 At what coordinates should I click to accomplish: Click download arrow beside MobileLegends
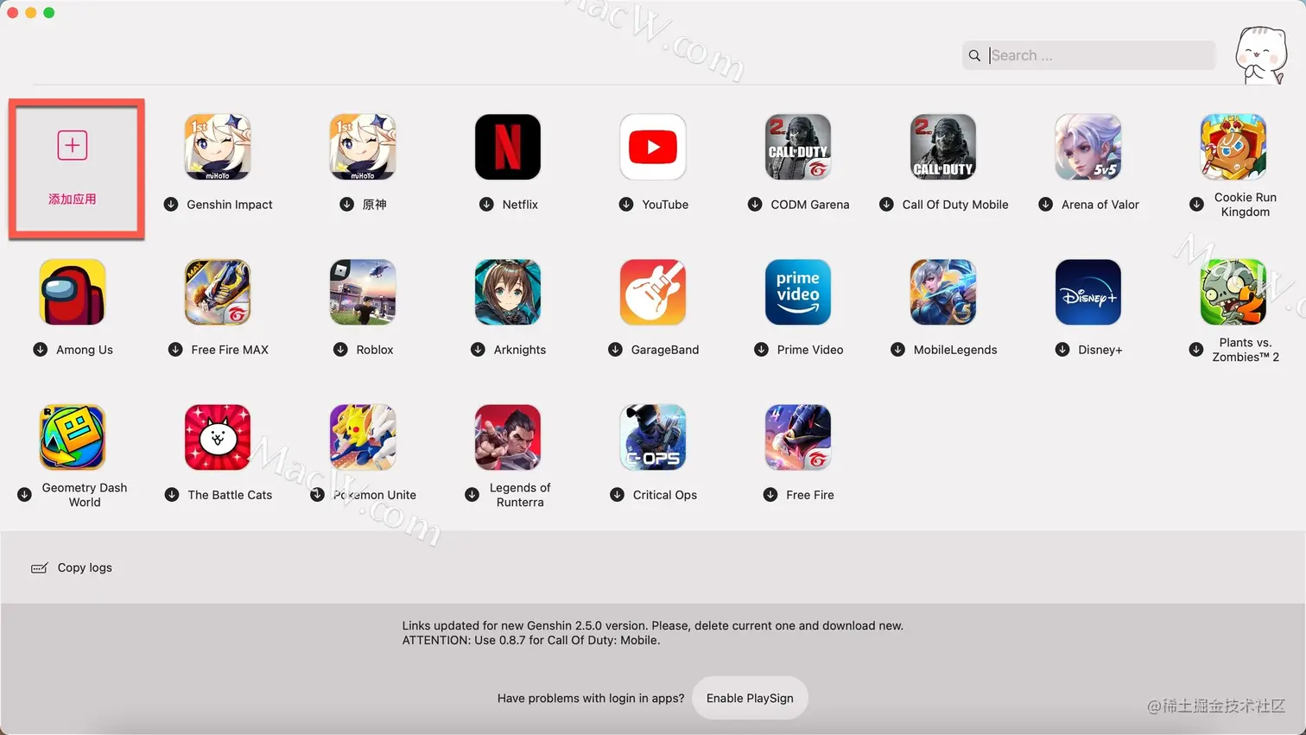click(898, 350)
